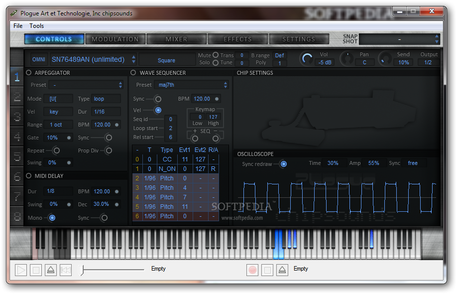Change Arpeggiator Mode value
The image size is (457, 294).
point(58,99)
